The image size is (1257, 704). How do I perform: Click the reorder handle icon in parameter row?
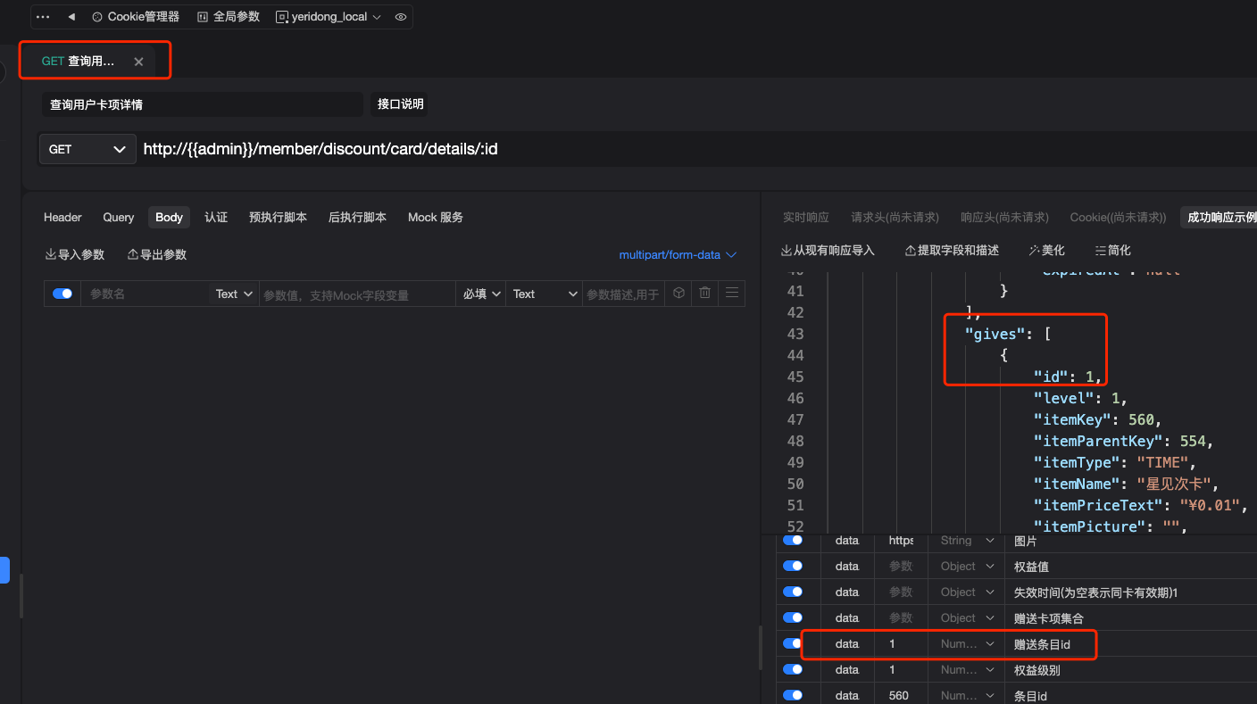(x=732, y=293)
